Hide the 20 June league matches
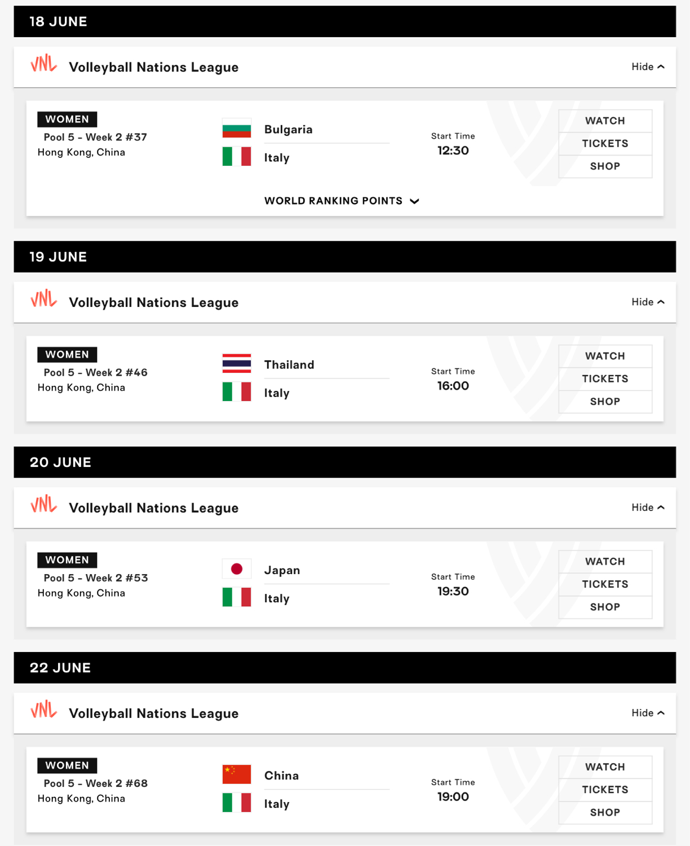The height and width of the screenshot is (846, 690). (648, 508)
